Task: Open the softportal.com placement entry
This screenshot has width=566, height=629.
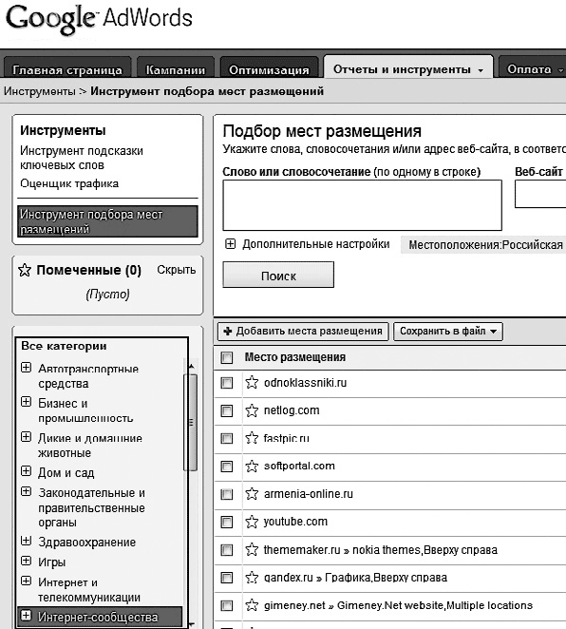Action: pyautogui.click(x=299, y=466)
